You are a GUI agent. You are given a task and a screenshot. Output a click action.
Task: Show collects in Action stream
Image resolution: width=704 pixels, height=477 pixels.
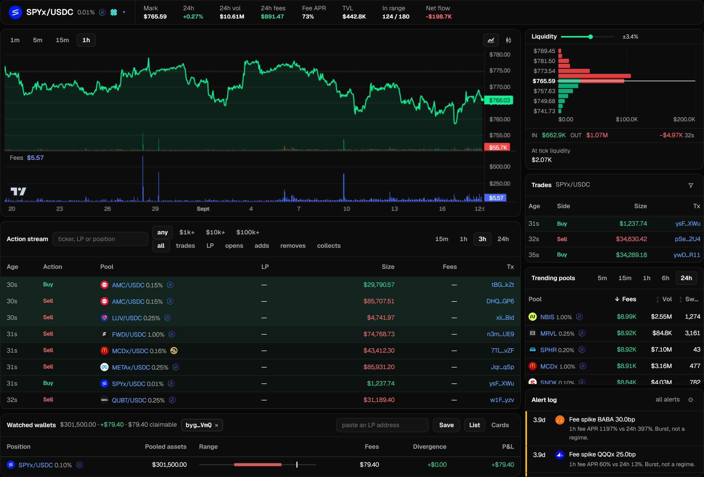point(329,246)
